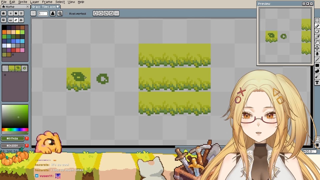
Task: Select the Eraser tool
Action: coord(317,31)
